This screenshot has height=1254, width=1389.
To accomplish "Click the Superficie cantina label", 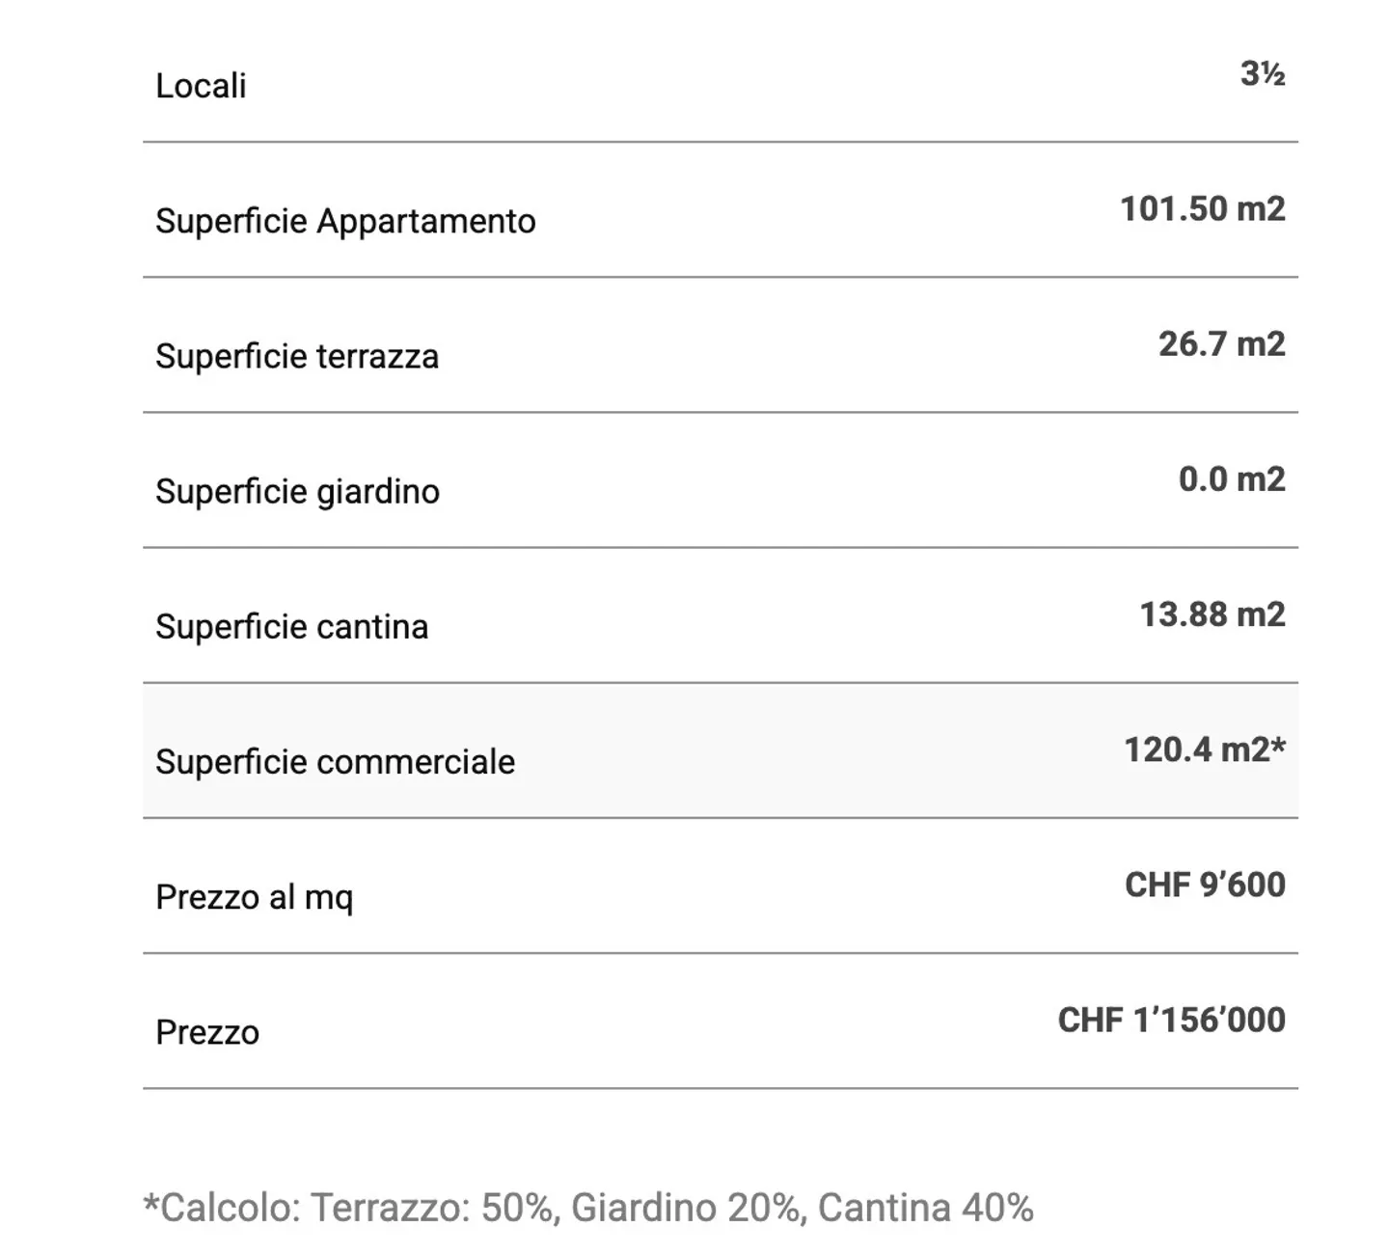I will click(x=291, y=626).
